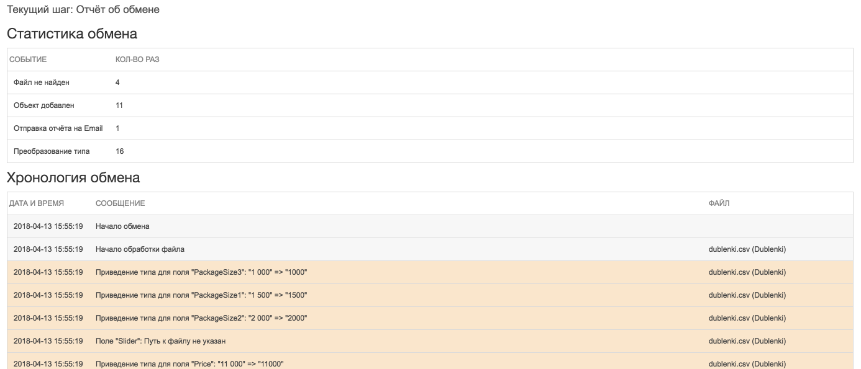861x369 pixels.
Task: Click the "ДАТА И ВРЕМЯ" column header
Action: (37, 203)
